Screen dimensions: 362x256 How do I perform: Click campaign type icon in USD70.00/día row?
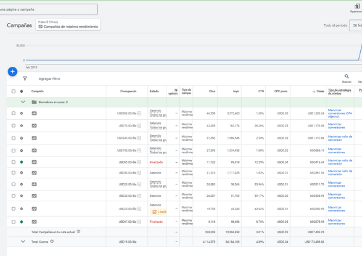click(x=34, y=125)
